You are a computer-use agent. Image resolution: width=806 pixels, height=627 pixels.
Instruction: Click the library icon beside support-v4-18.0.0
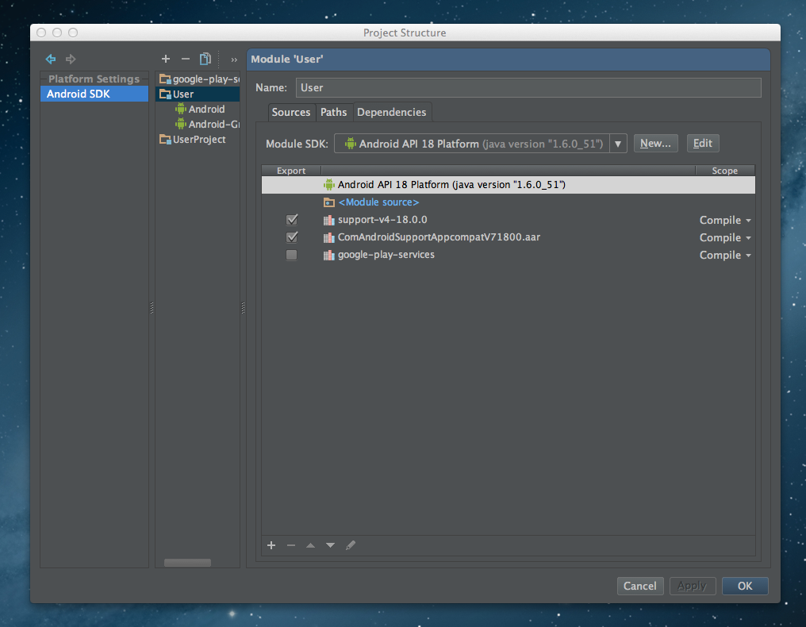[329, 220]
